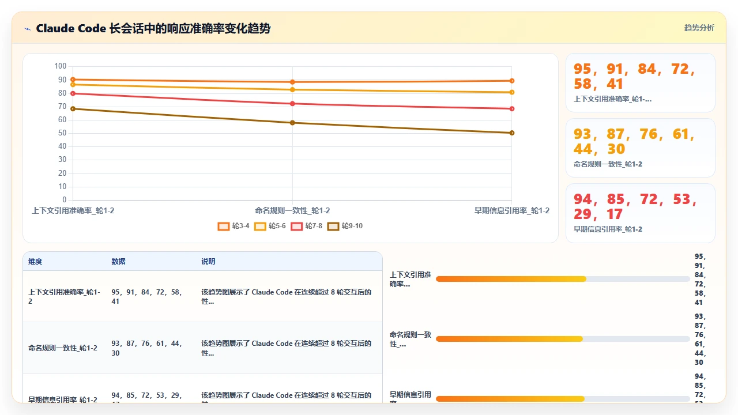This screenshot has width=738, height=415.
Task: Click x-axis label 早期信息引用率_轮1-2
Action: 512,211
